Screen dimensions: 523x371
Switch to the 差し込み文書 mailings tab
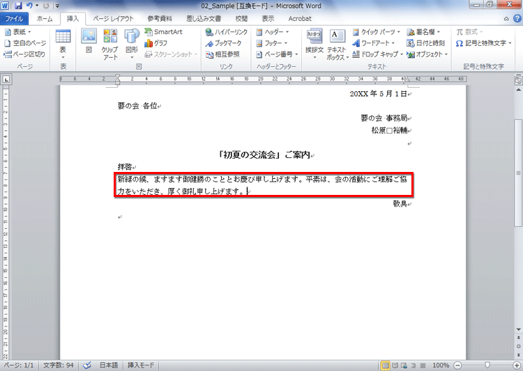coord(204,19)
